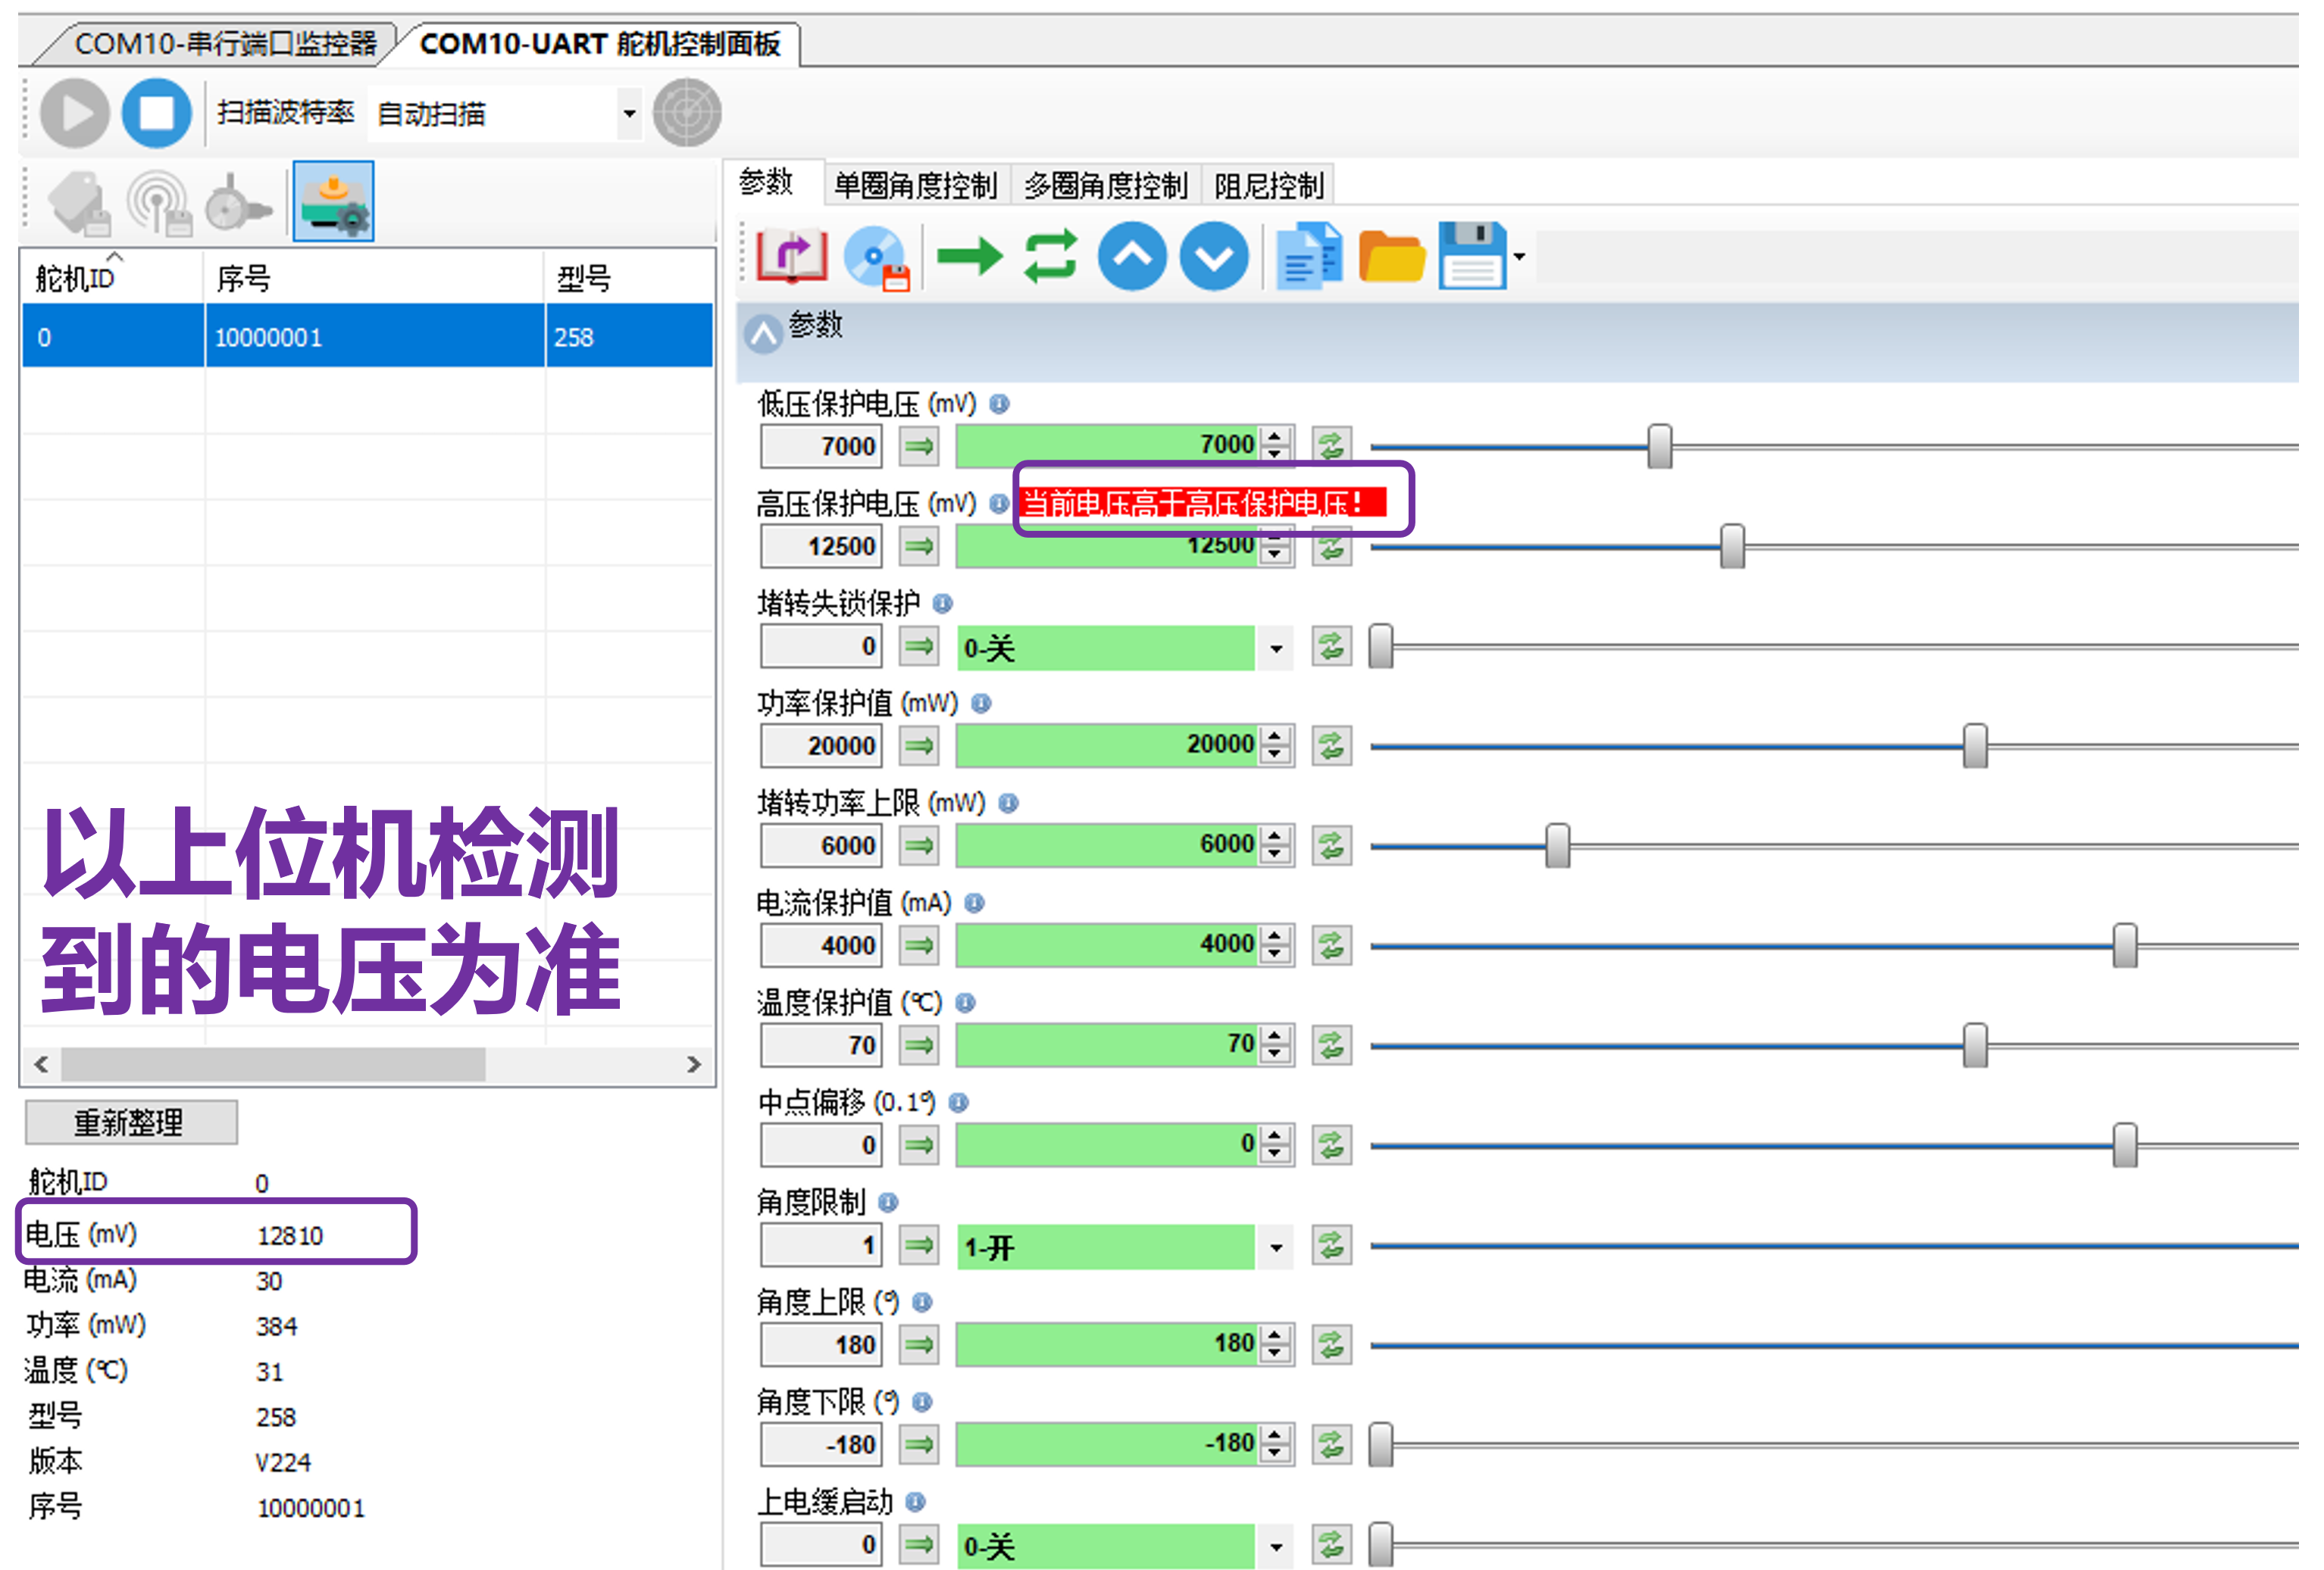
Task: Click the blue down chevron icon
Action: coord(1214,257)
